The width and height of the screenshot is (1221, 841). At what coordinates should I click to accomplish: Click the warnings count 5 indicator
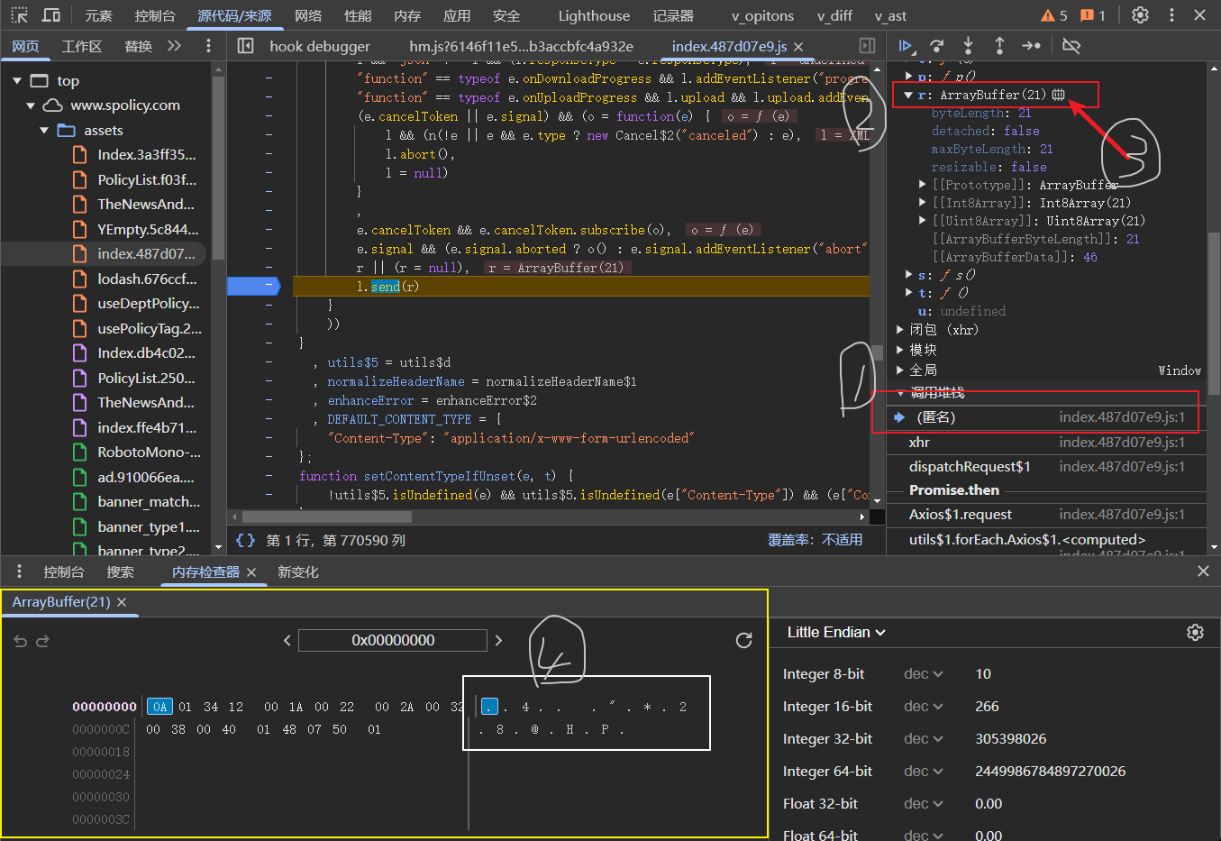[x=1053, y=15]
